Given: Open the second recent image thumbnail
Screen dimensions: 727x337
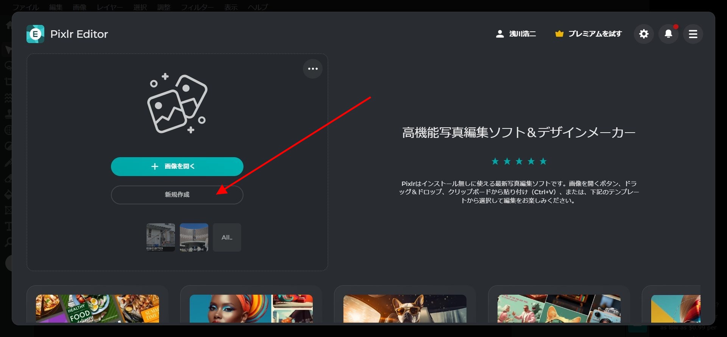Looking at the screenshot, I should click(x=194, y=237).
